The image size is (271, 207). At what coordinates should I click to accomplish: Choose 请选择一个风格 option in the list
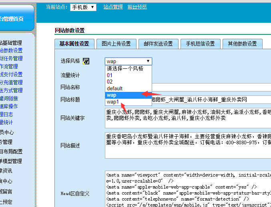[x=128, y=68]
